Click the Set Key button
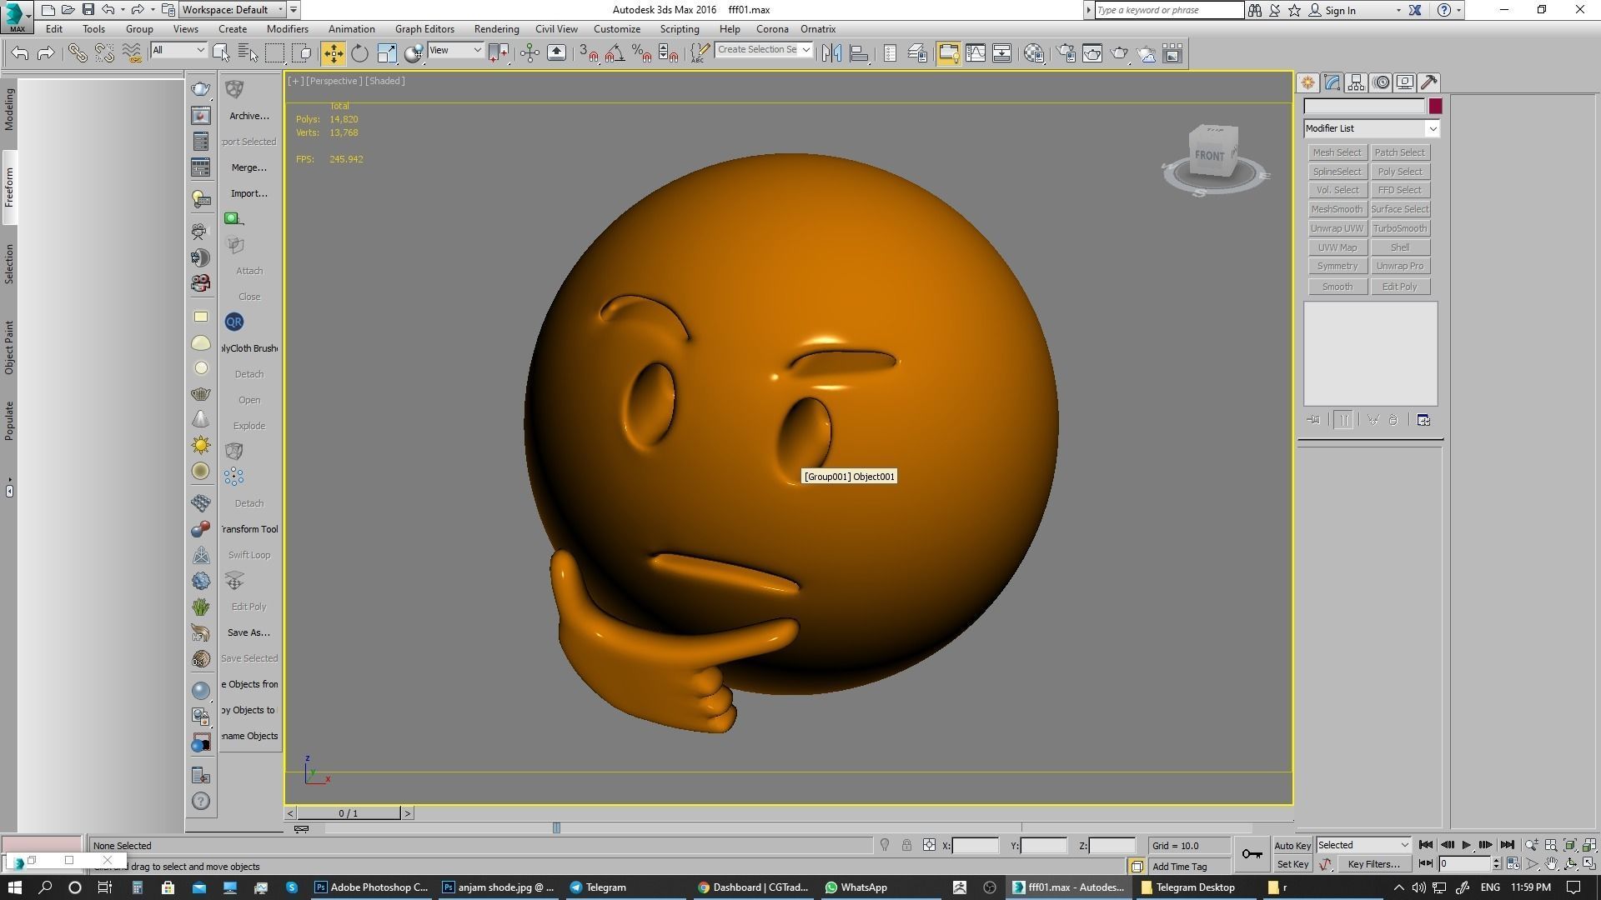The height and width of the screenshot is (900, 1601). pos(1292,864)
